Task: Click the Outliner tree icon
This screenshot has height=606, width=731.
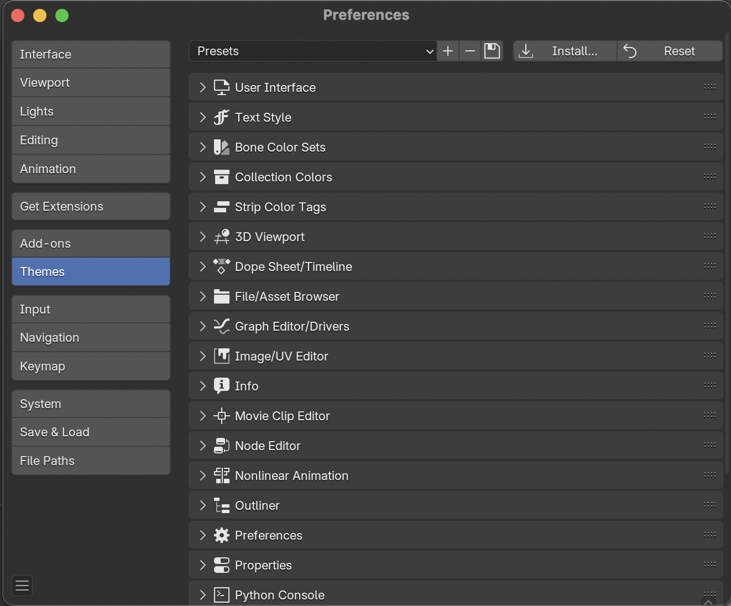Action: 222,505
